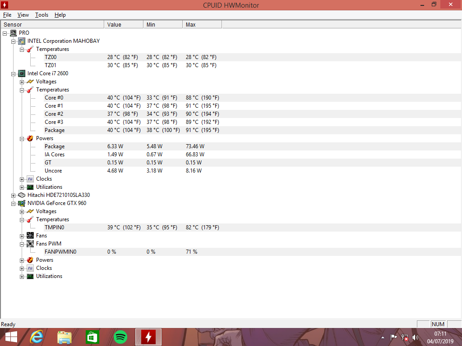Expand the NVIDIA Clocks group
462x346 pixels.
tap(22, 269)
